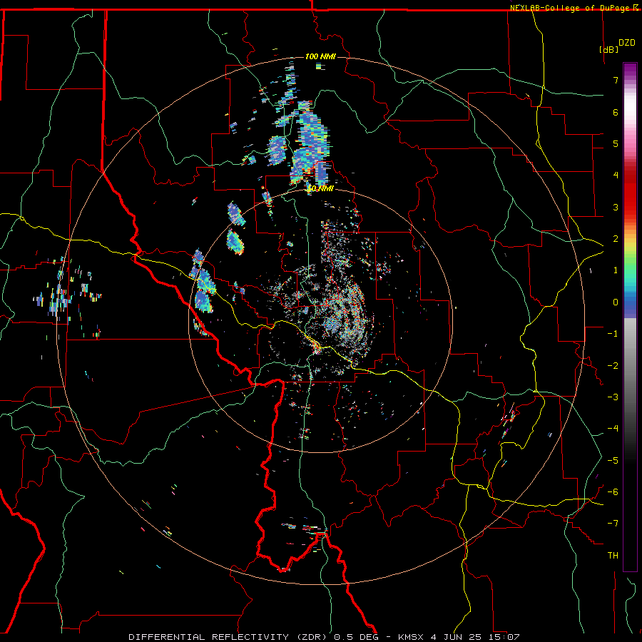This screenshot has width=642, height=642.
Task: Click the '-4' value on the scale
Action: coord(613,429)
